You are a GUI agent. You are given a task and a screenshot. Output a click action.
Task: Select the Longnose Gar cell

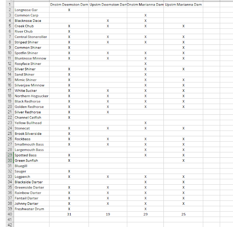pyautogui.click(x=32, y=10)
